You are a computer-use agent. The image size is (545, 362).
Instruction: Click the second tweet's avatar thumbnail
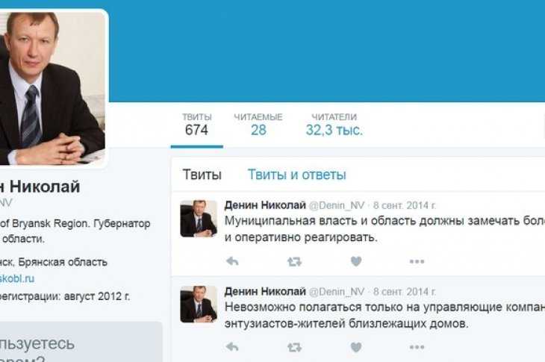[199, 305]
